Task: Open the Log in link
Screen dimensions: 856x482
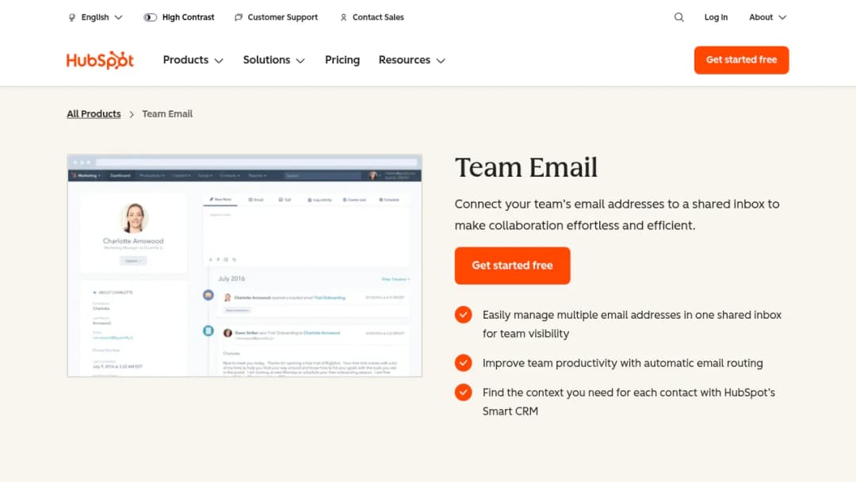Action: coord(716,17)
